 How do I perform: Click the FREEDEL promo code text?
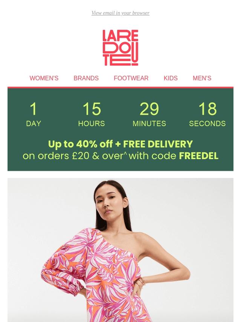coord(198,156)
